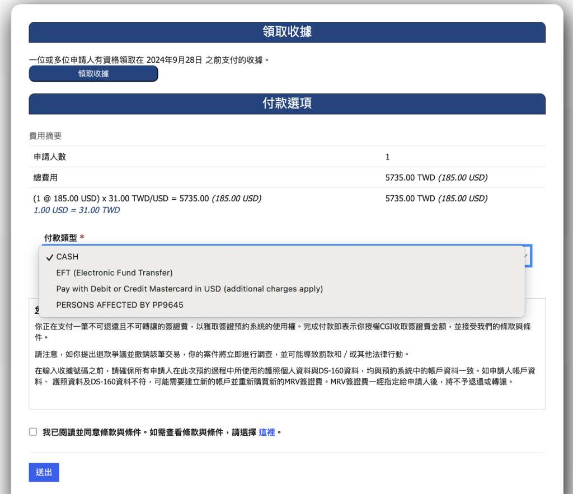Choose Pay with Debit or Credit Mastercard

click(x=189, y=289)
